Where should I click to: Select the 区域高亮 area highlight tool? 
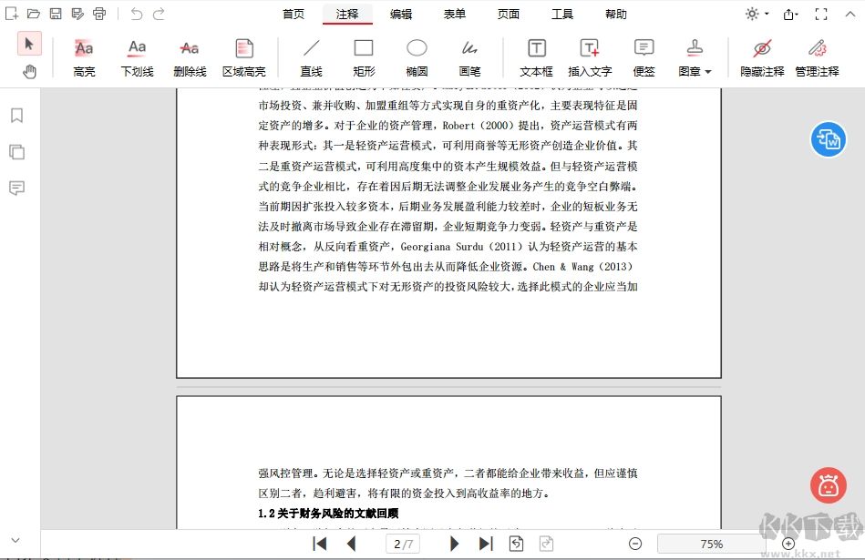tap(244, 58)
